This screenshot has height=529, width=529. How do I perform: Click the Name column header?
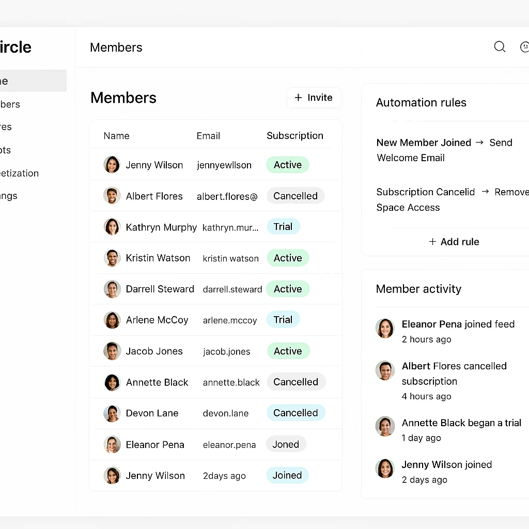pyautogui.click(x=116, y=136)
